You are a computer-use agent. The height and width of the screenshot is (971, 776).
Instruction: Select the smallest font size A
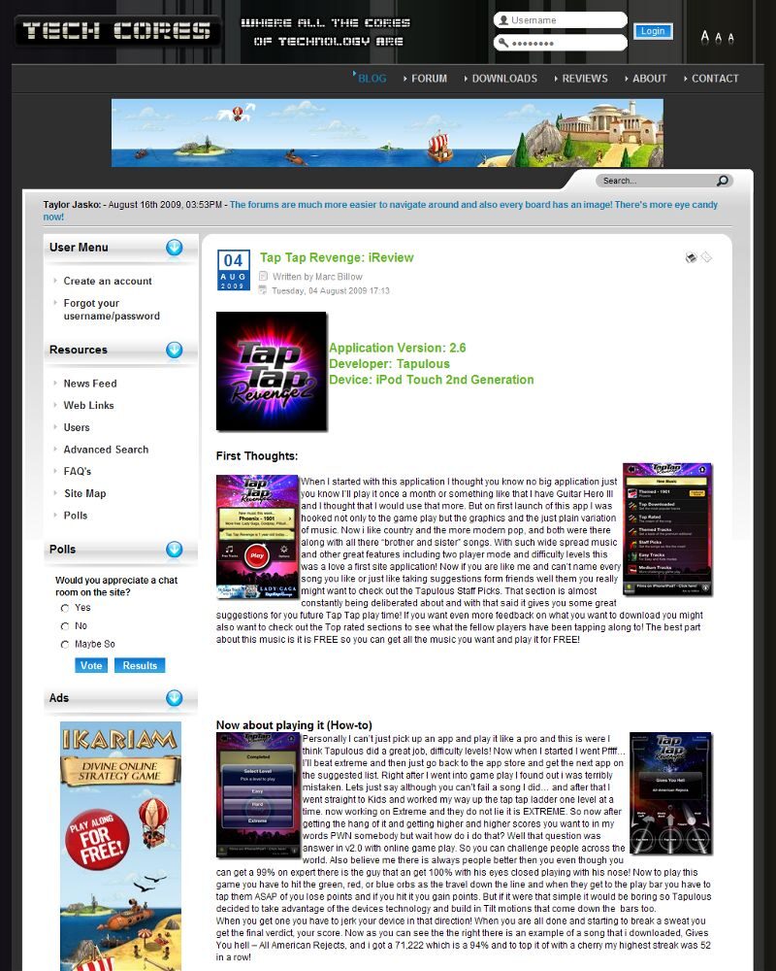730,39
